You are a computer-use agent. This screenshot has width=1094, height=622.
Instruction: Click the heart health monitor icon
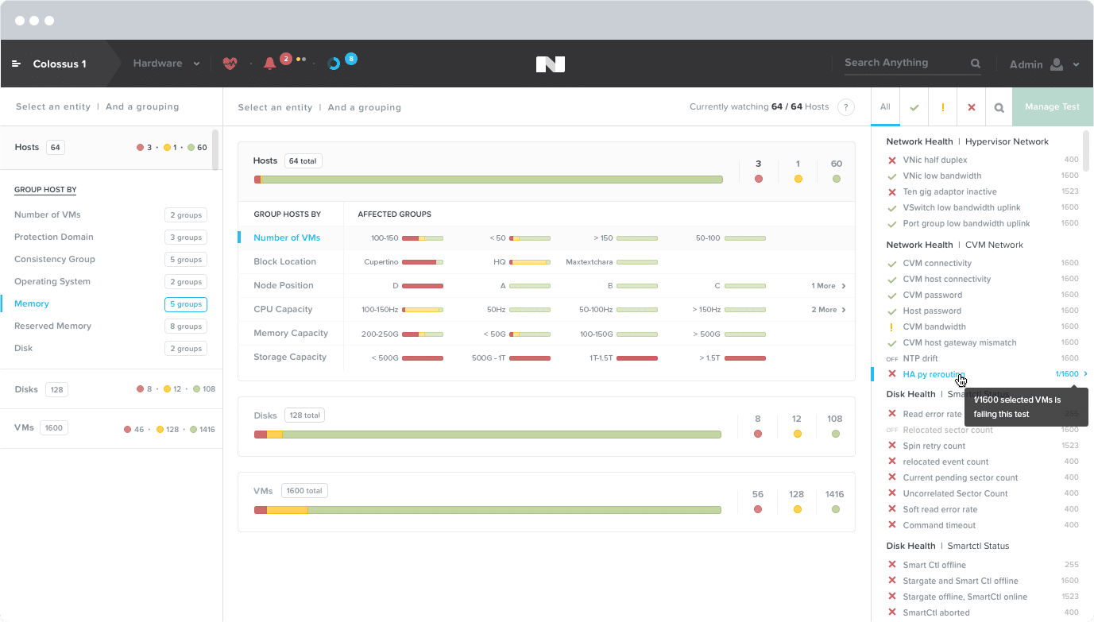230,64
